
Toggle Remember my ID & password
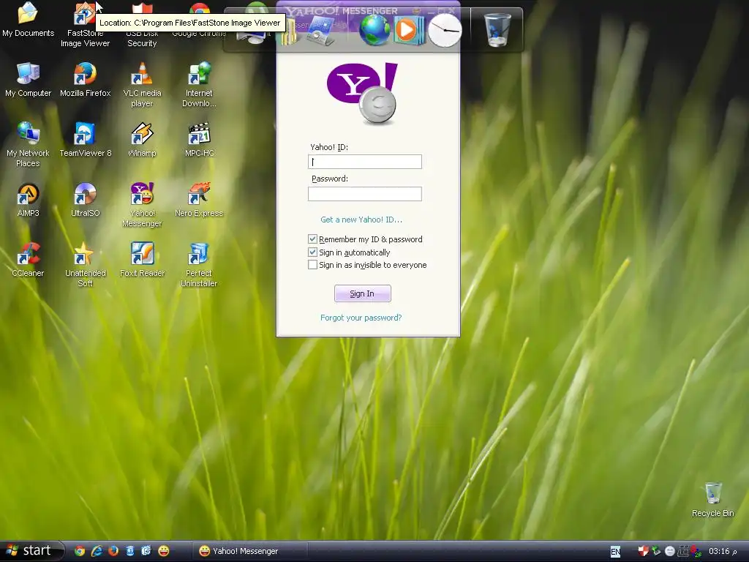[x=312, y=239]
